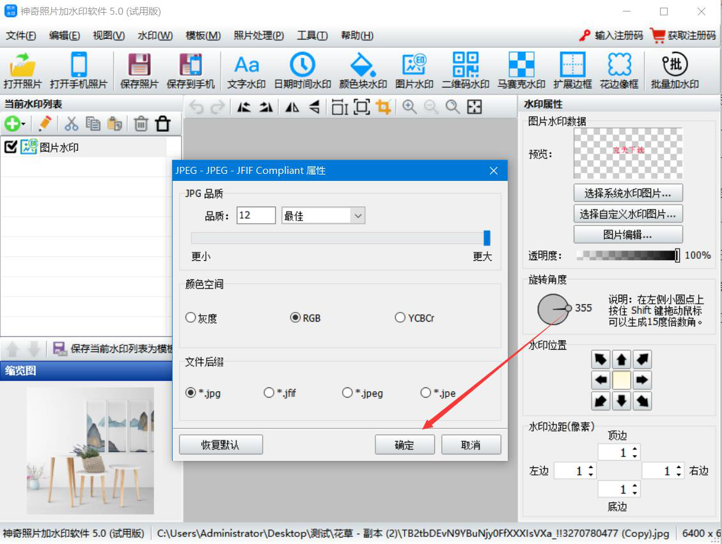Add a text watermark (文字水印)
The image size is (722, 544).
pyautogui.click(x=246, y=70)
